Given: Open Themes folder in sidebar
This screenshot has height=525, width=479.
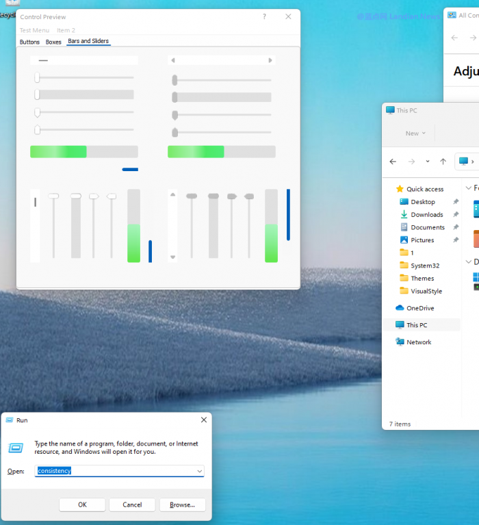Looking at the screenshot, I should pos(417,278).
